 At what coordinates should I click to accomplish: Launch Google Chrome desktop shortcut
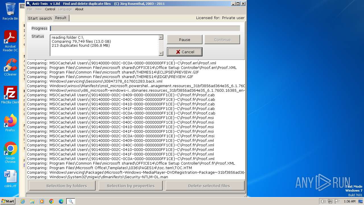tap(10, 153)
